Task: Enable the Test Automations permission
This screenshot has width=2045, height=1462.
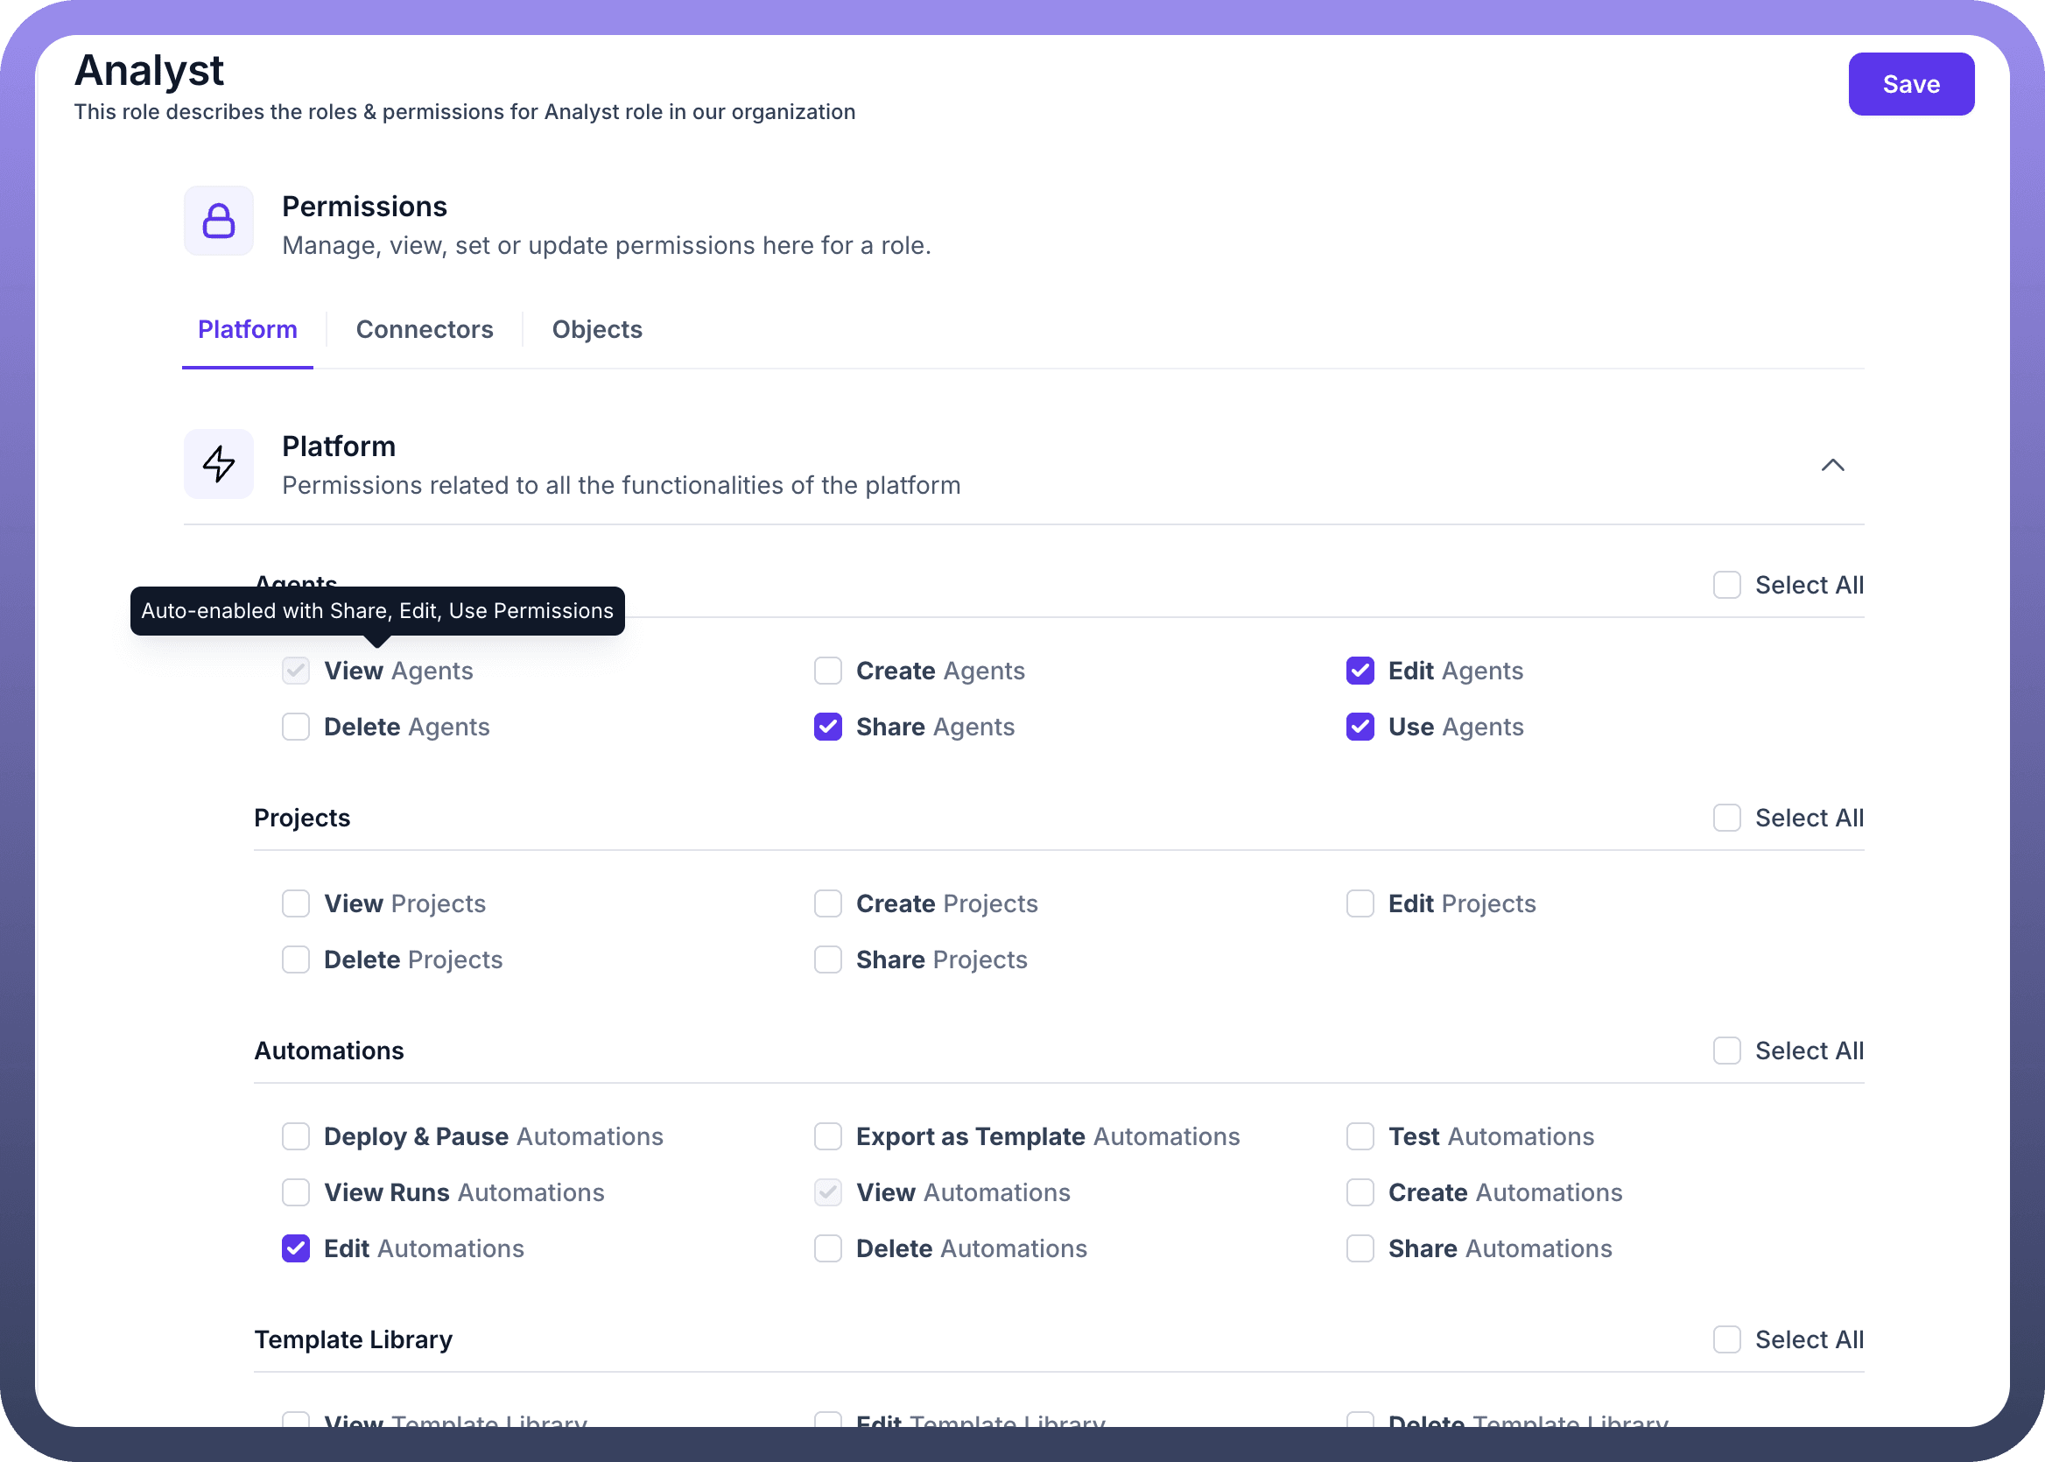Action: click(1360, 1137)
